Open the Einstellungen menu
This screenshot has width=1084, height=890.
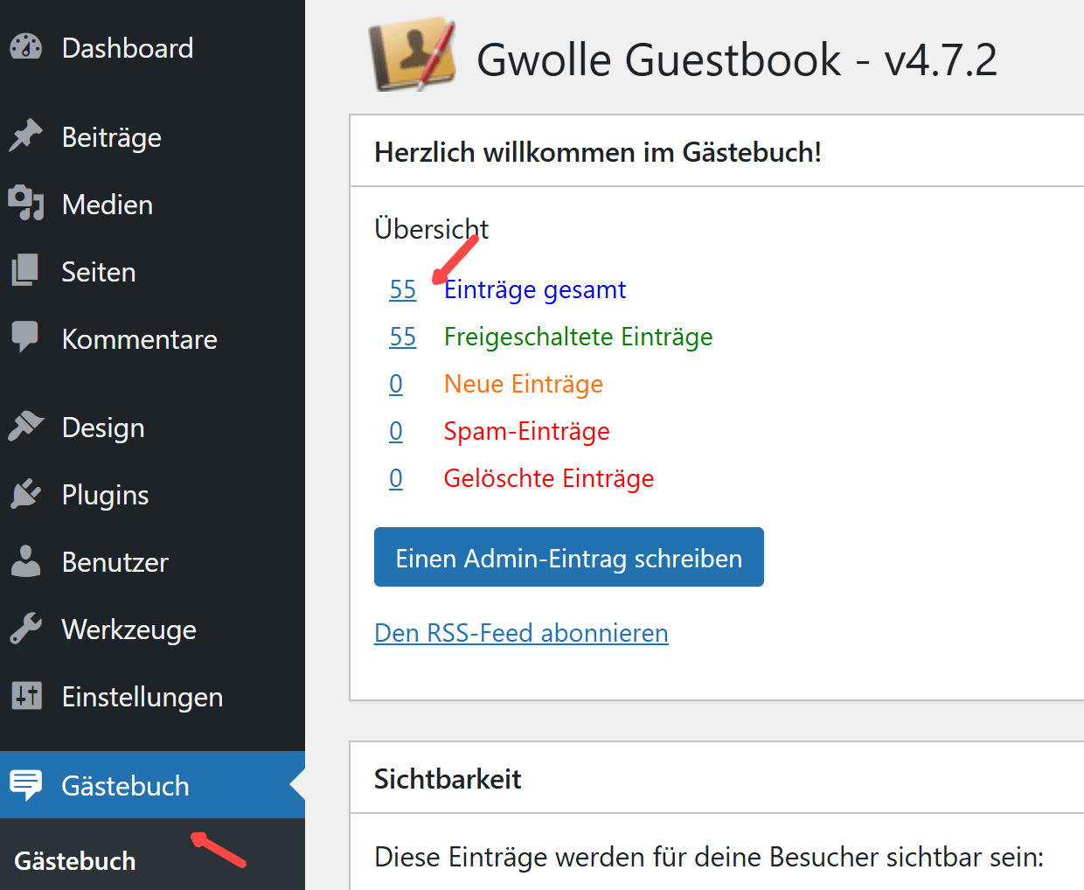tap(142, 697)
